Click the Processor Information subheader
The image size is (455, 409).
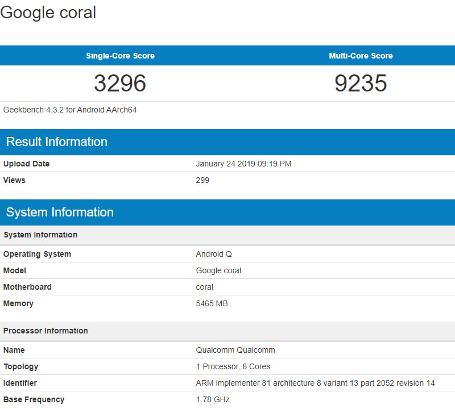(x=45, y=331)
